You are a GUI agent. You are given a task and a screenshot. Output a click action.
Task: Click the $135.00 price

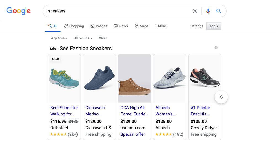(199, 122)
